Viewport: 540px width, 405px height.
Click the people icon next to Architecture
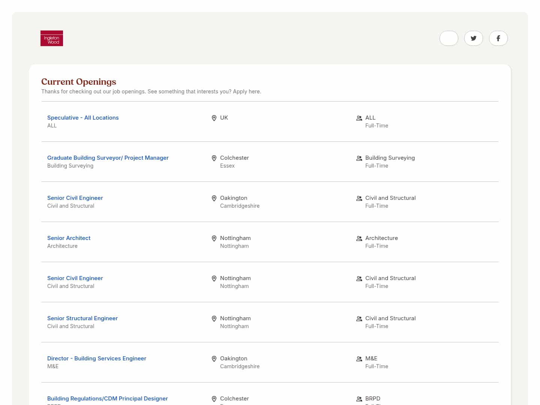(359, 238)
